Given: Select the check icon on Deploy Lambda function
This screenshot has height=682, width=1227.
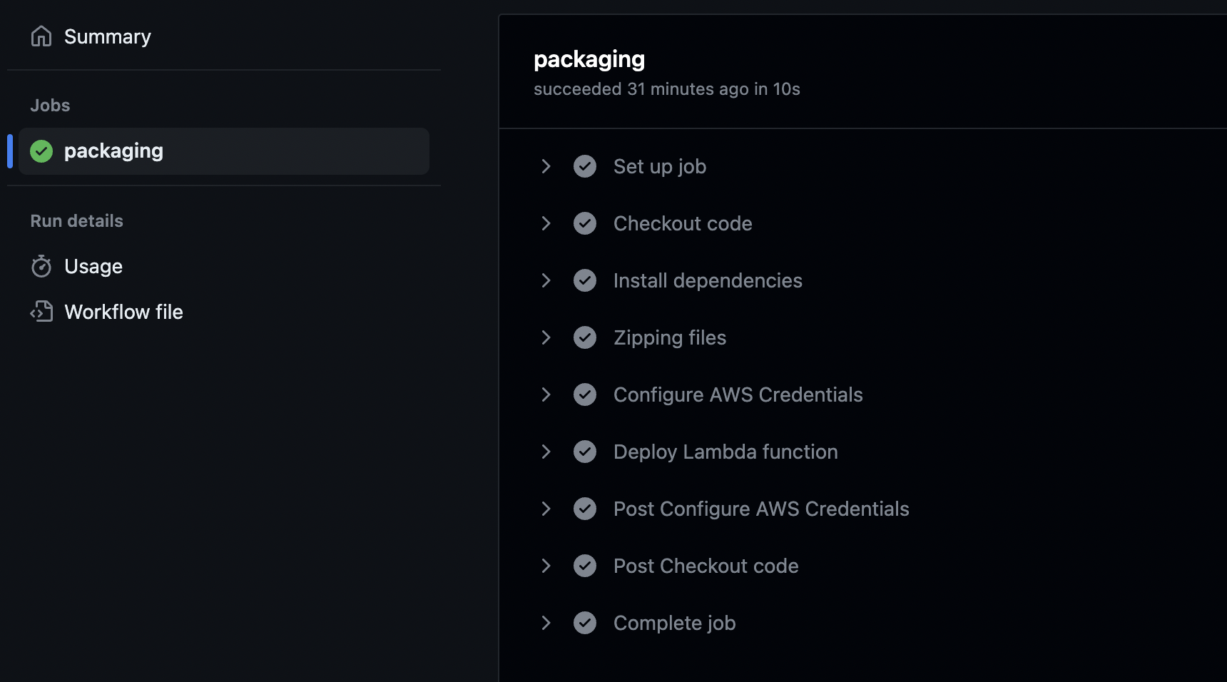Looking at the screenshot, I should click(x=585, y=452).
